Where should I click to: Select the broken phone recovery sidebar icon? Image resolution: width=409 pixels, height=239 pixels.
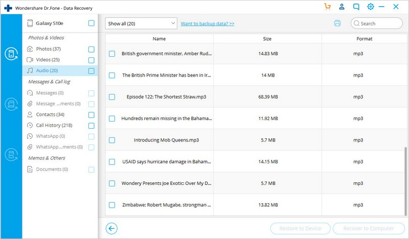click(x=11, y=155)
